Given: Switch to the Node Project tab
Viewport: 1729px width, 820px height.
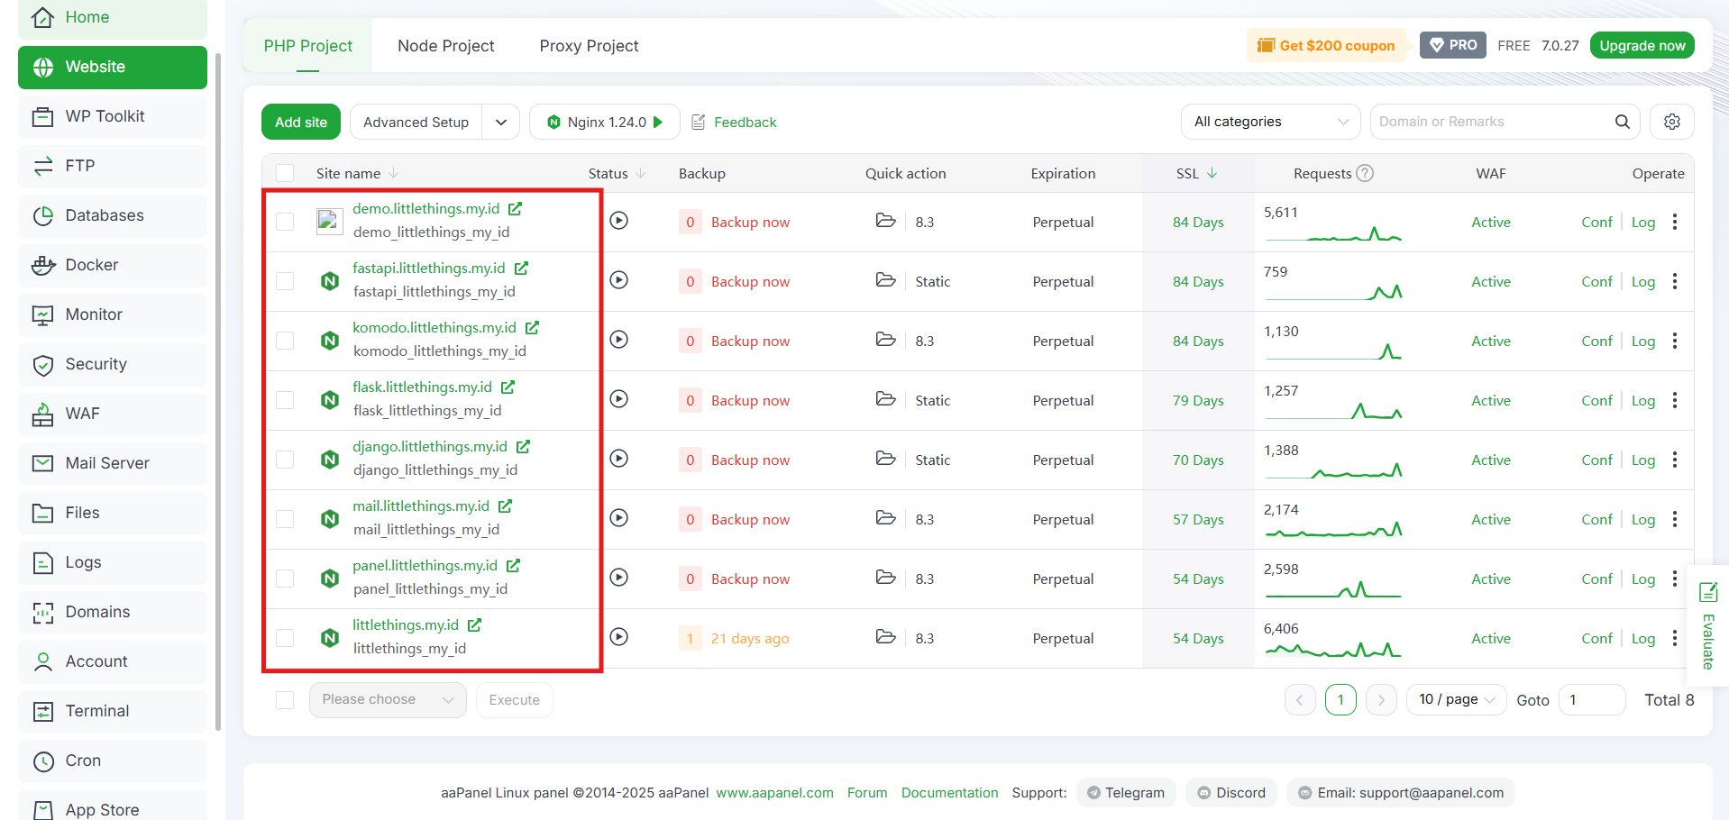Looking at the screenshot, I should coord(445,46).
